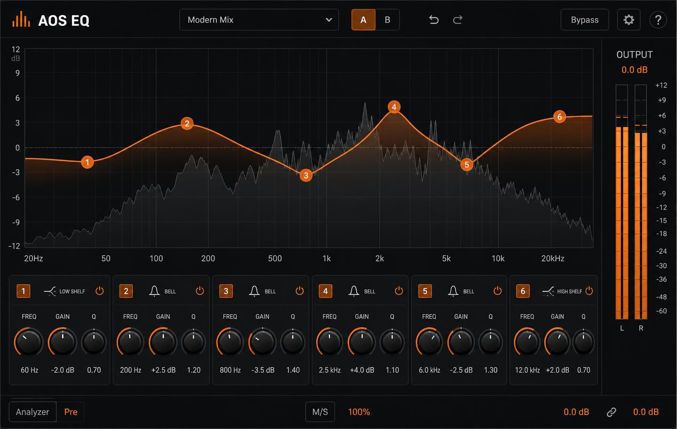Click EQ node 1 on the curve

(87, 162)
